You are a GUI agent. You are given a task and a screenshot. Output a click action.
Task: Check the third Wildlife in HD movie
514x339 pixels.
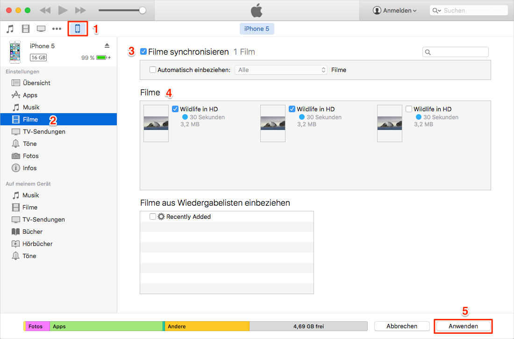pos(409,109)
